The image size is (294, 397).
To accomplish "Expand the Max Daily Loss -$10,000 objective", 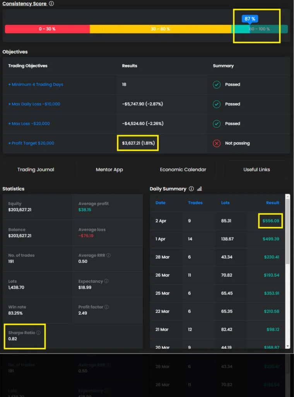I will [34, 104].
